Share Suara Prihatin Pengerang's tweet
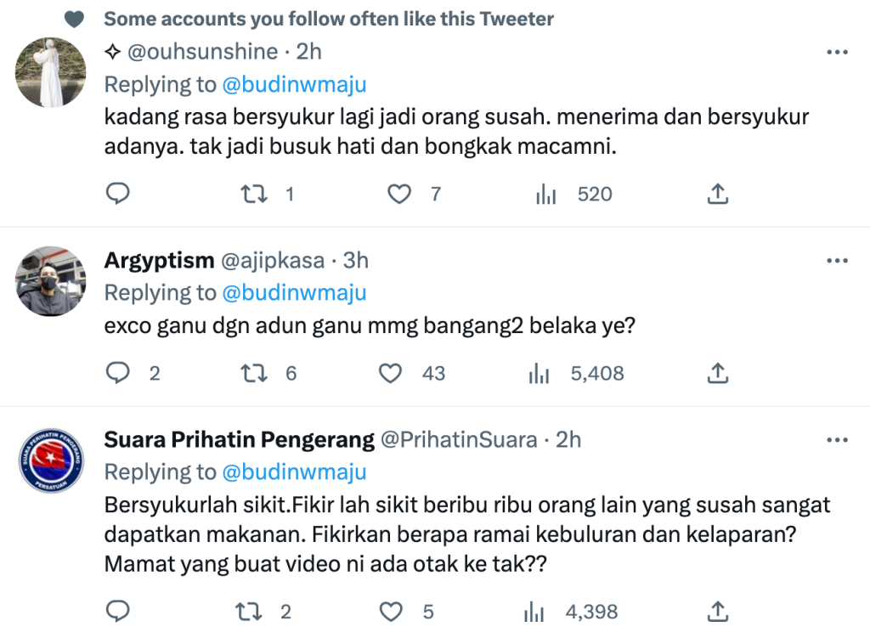Viewport: 870px width, 638px height. [717, 611]
